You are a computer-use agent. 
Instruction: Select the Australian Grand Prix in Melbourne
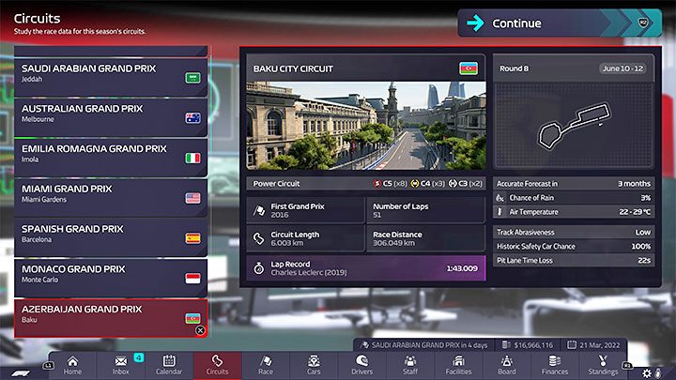point(111,114)
